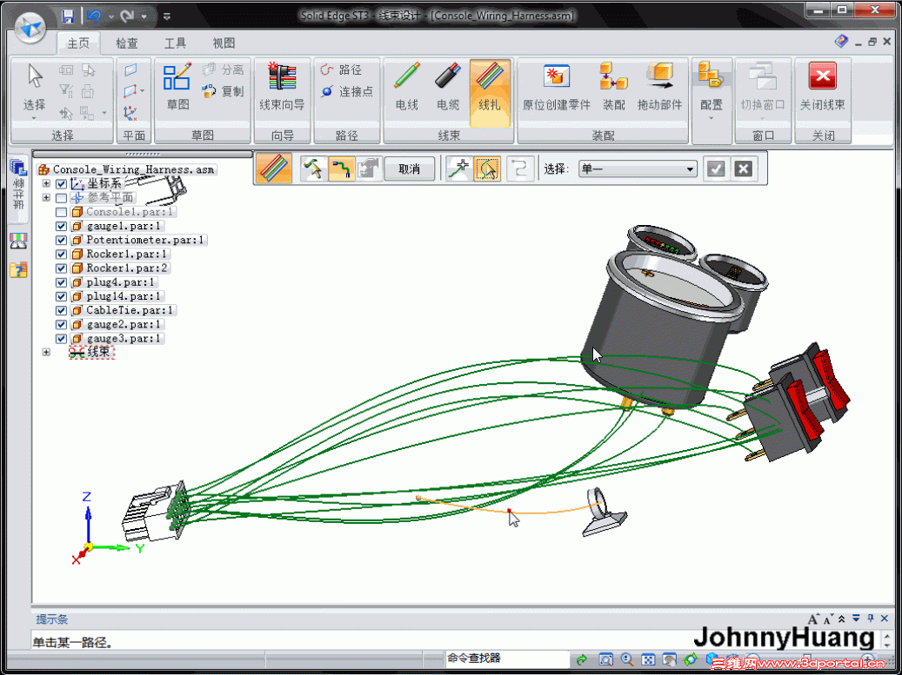Click the coincident plane icon in 平面 group
Viewport: 902px width, 675px height.
pyautogui.click(x=130, y=70)
